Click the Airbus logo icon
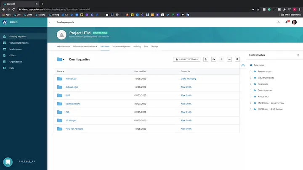303x170 pixels. [x=5, y=22]
